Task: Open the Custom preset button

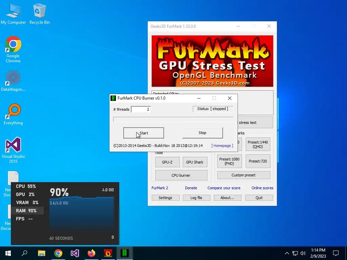Action: pos(244,175)
